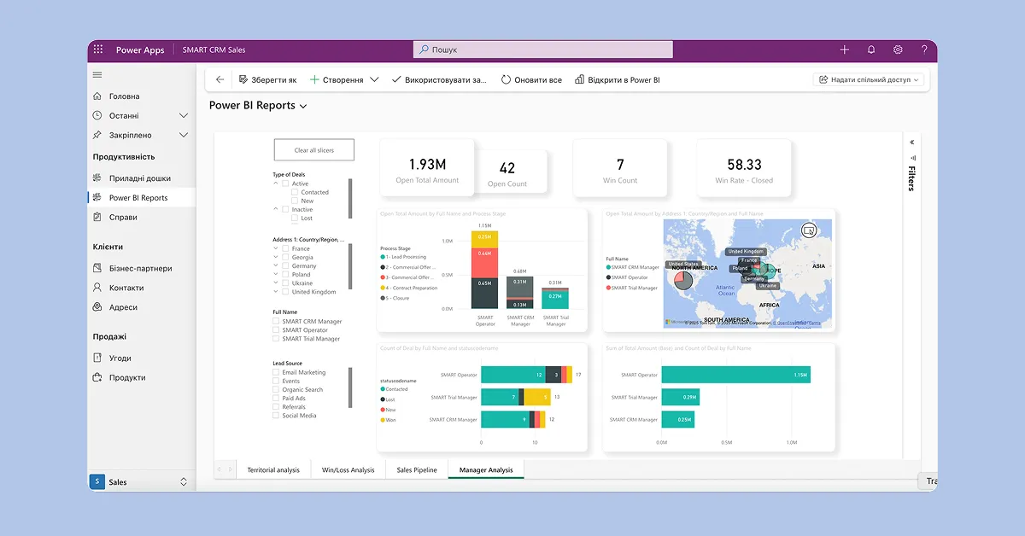The image size is (1025, 536).
Task: Expand the Останні sidebar chevron
Action: coord(184,115)
